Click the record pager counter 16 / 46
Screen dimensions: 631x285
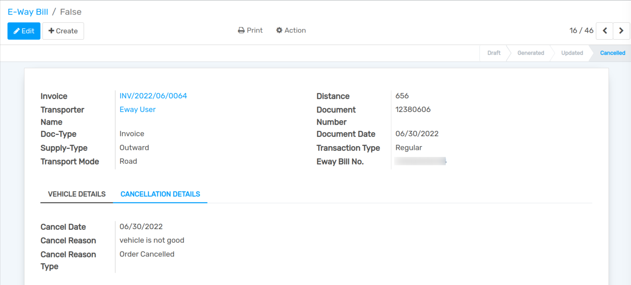point(581,31)
